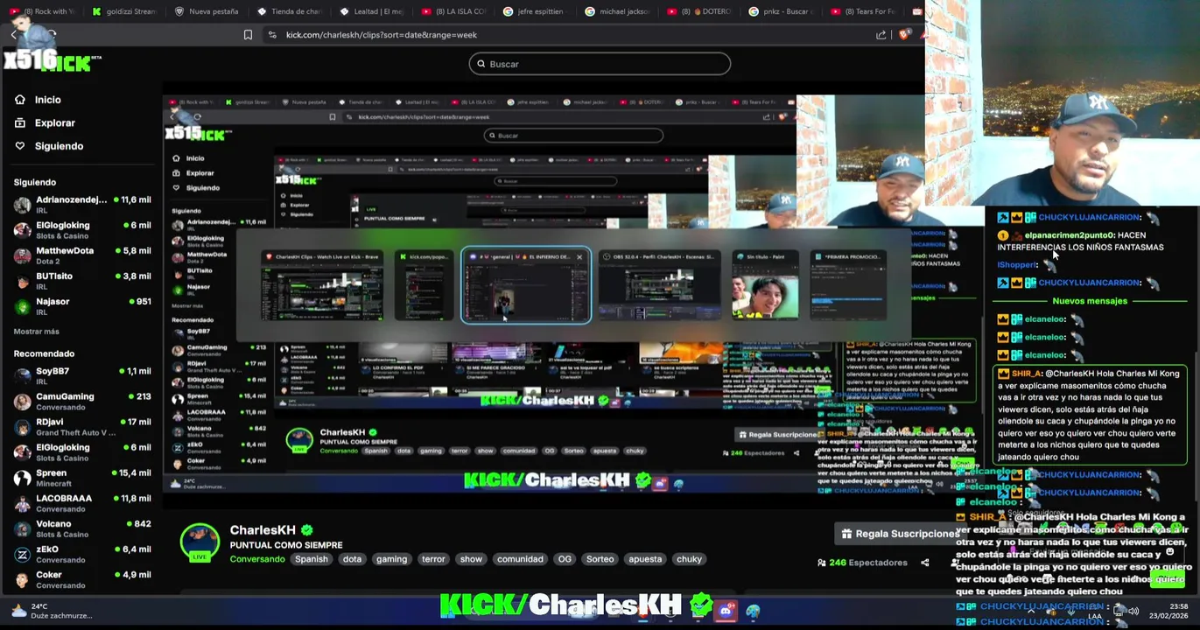
Task: Select the Discord window in task switcher
Action: pyautogui.click(x=526, y=285)
